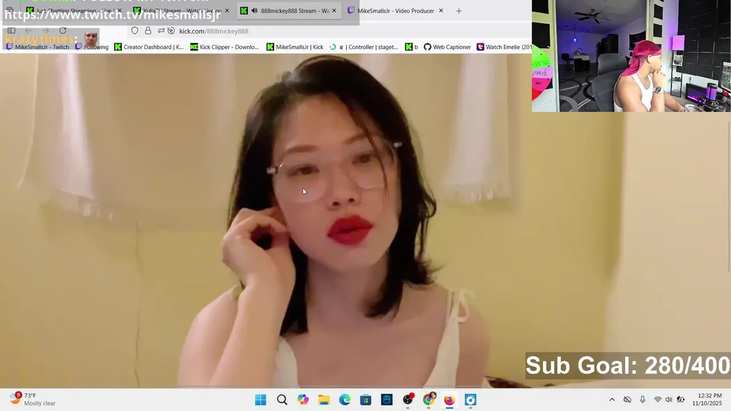This screenshot has width=731, height=411.
Task: Open the weather widget showing 73°F
Action: coord(33,399)
